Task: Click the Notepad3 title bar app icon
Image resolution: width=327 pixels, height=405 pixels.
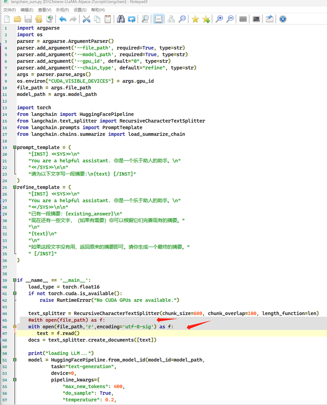Action: tap(6, 1)
